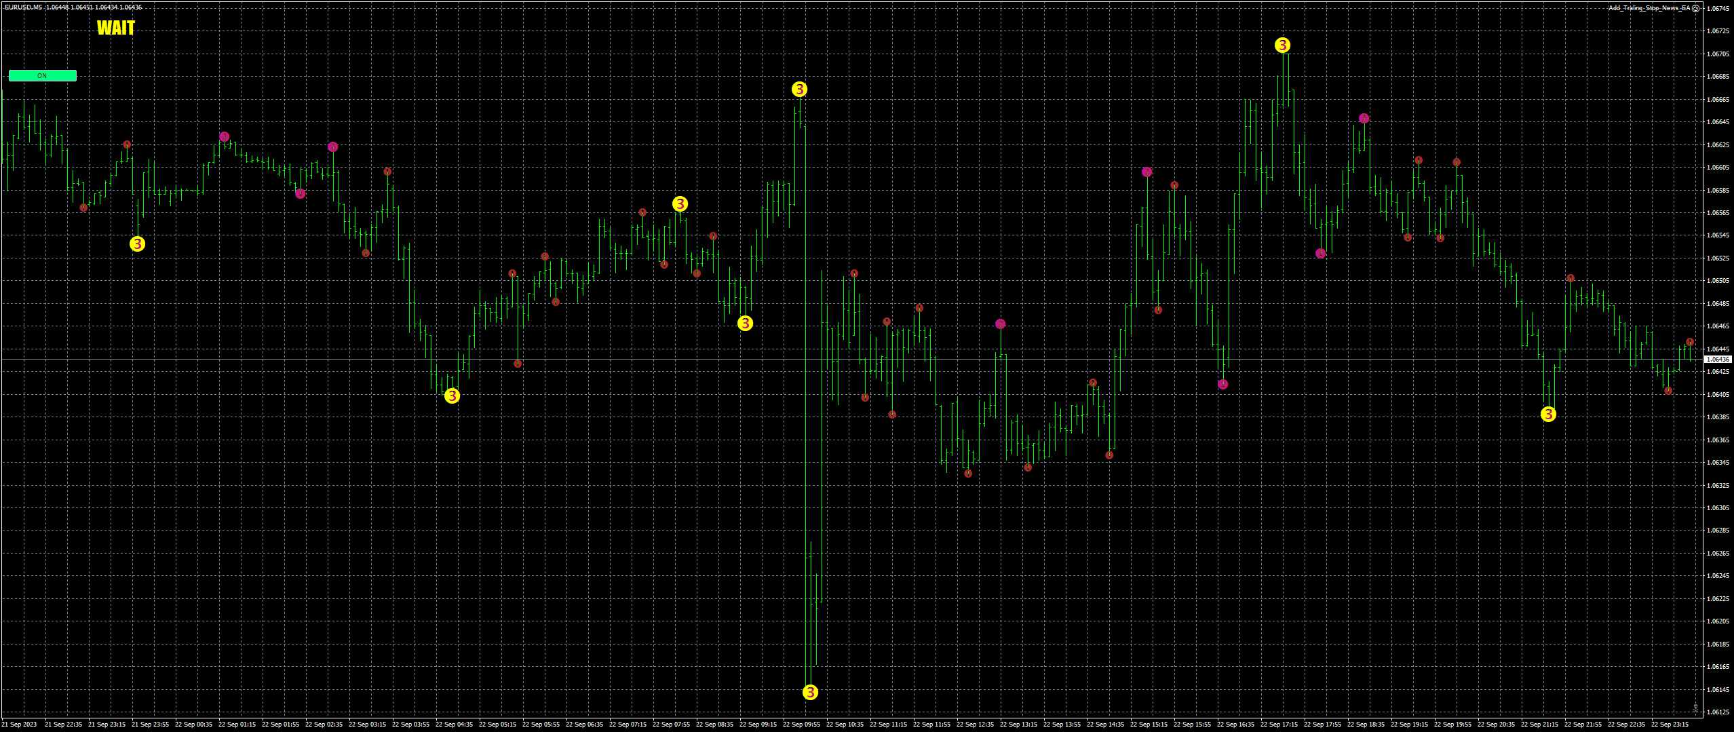Click red marker at low near 05:15

click(x=518, y=364)
